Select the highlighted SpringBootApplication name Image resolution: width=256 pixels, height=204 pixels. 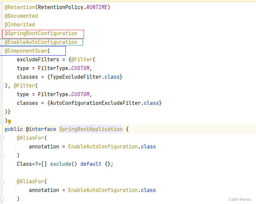91,129
